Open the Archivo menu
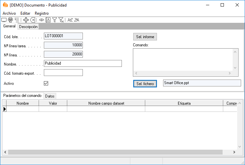The image size is (245, 165). 9,13
